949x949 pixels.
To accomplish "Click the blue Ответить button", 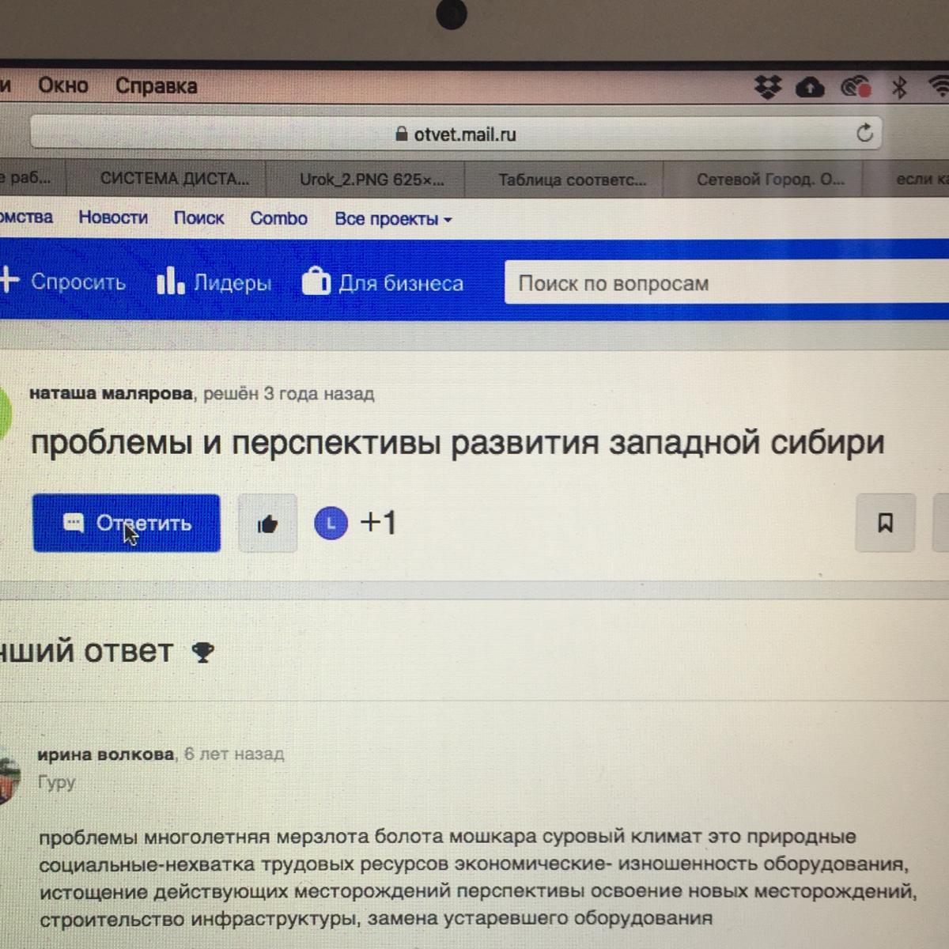I will pos(127,523).
